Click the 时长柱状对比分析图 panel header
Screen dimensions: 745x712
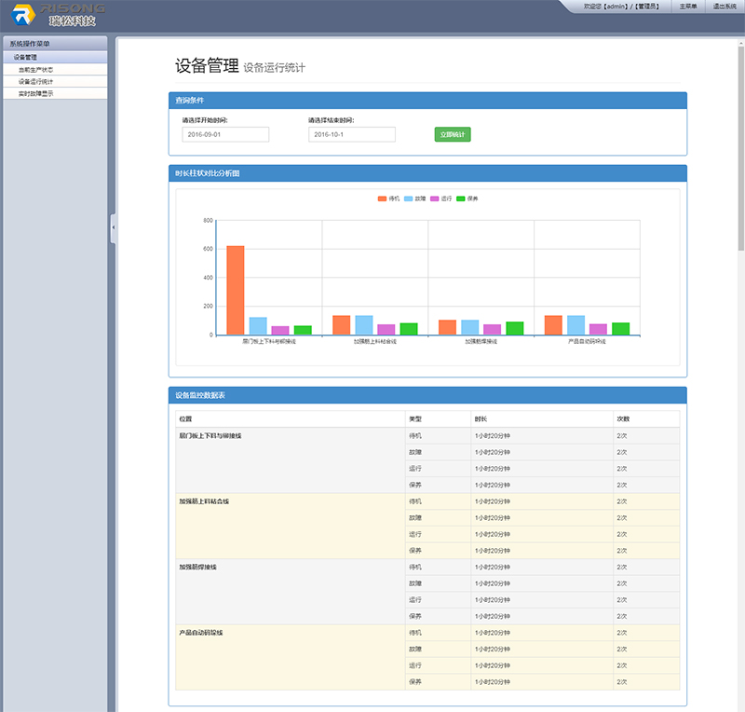(x=427, y=173)
